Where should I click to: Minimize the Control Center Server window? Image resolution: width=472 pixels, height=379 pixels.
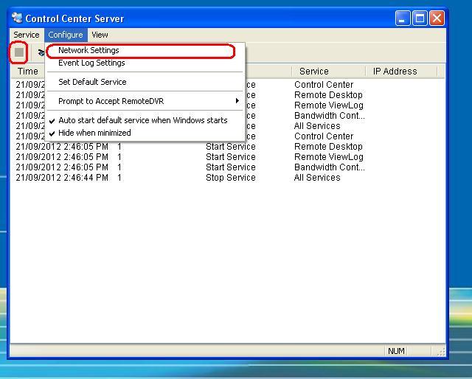[x=403, y=18]
